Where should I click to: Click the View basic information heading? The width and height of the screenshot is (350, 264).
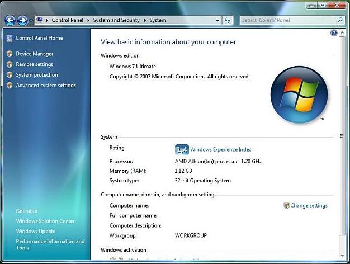pyautogui.click(x=168, y=42)
